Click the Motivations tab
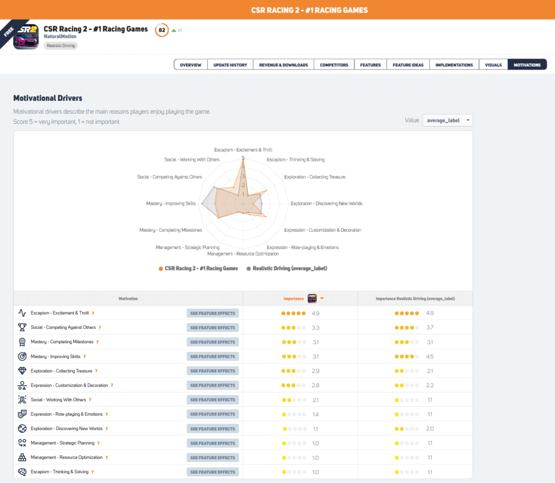The image size is (555, 483). point(527,64)
